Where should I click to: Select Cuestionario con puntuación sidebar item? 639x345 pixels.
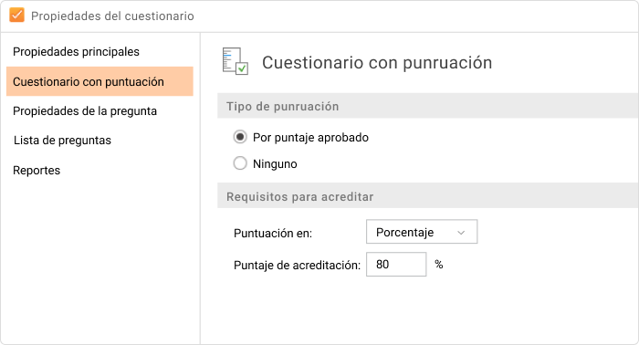(100, 81)
